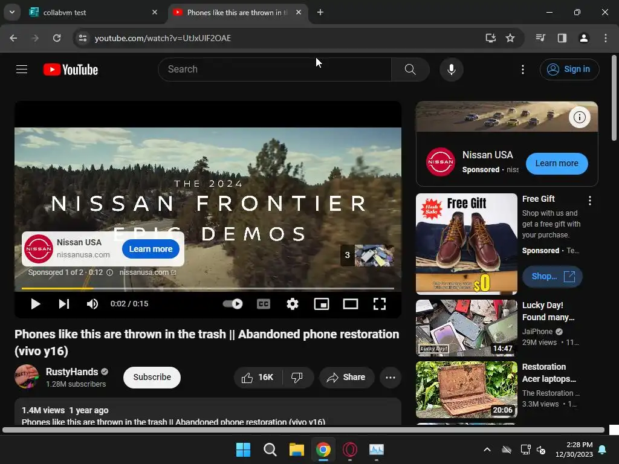Viewport: 619px width, 464px height.
Task: Open ad info icon on Nissan banner
Action: 580,117
